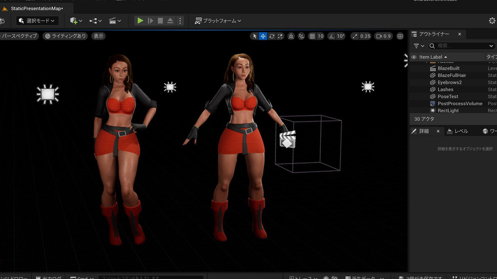Open the cinematics clapperboard dropdown
The image size is (497, 279).
(x=115, y=21)
